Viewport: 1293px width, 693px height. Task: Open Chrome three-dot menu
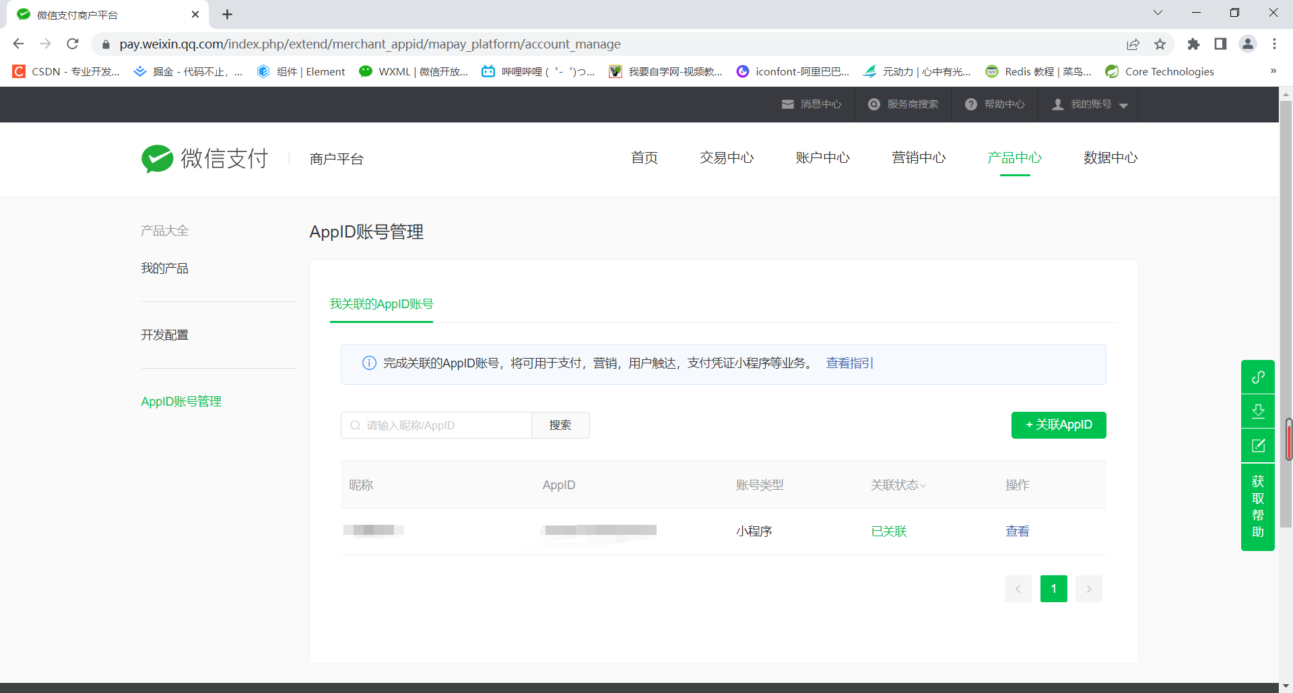(1274, 44)
